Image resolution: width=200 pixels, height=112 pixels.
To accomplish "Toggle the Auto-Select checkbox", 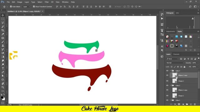I will tap(11, 7).
